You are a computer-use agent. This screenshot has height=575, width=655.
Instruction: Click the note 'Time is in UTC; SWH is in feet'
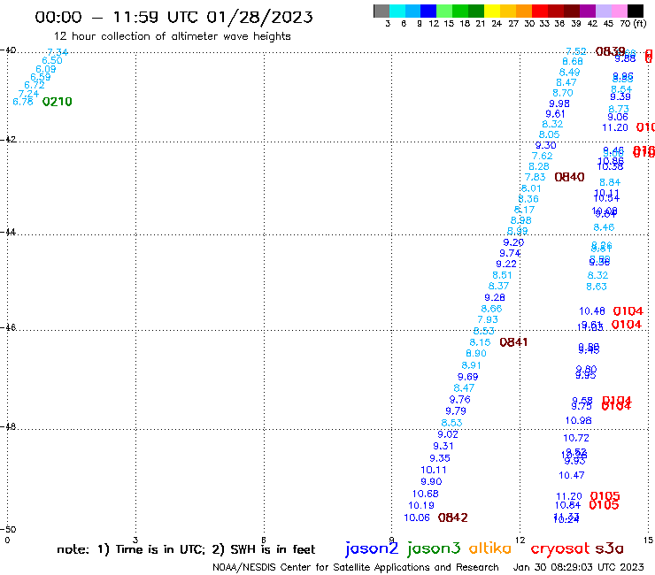tap(186, 549)
